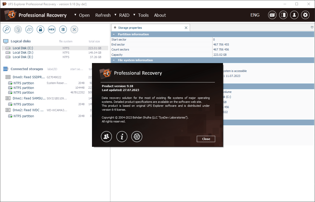Click the Logical disks monitor icon

point(6,41)
